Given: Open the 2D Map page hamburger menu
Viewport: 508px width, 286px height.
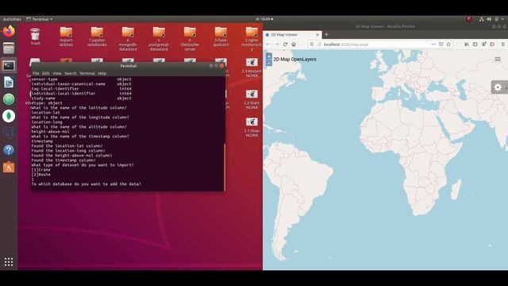Looking at the screenshot, I should click(498, 60).
